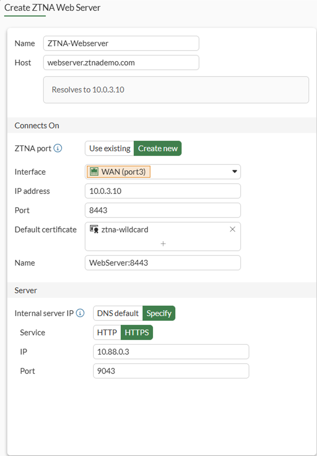The height and width of the screenshot is (456, 317).
Task: Edit the Host field webserver.ztnademo.com
Action: tap(121, 63)
